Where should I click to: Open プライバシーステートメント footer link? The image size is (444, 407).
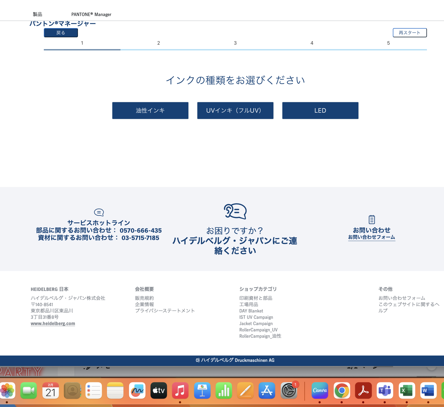[x=165, y=311]
